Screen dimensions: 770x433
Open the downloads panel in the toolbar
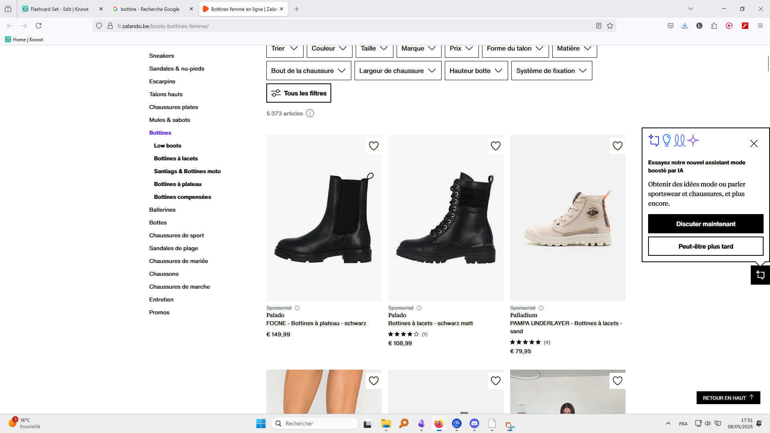685,26
